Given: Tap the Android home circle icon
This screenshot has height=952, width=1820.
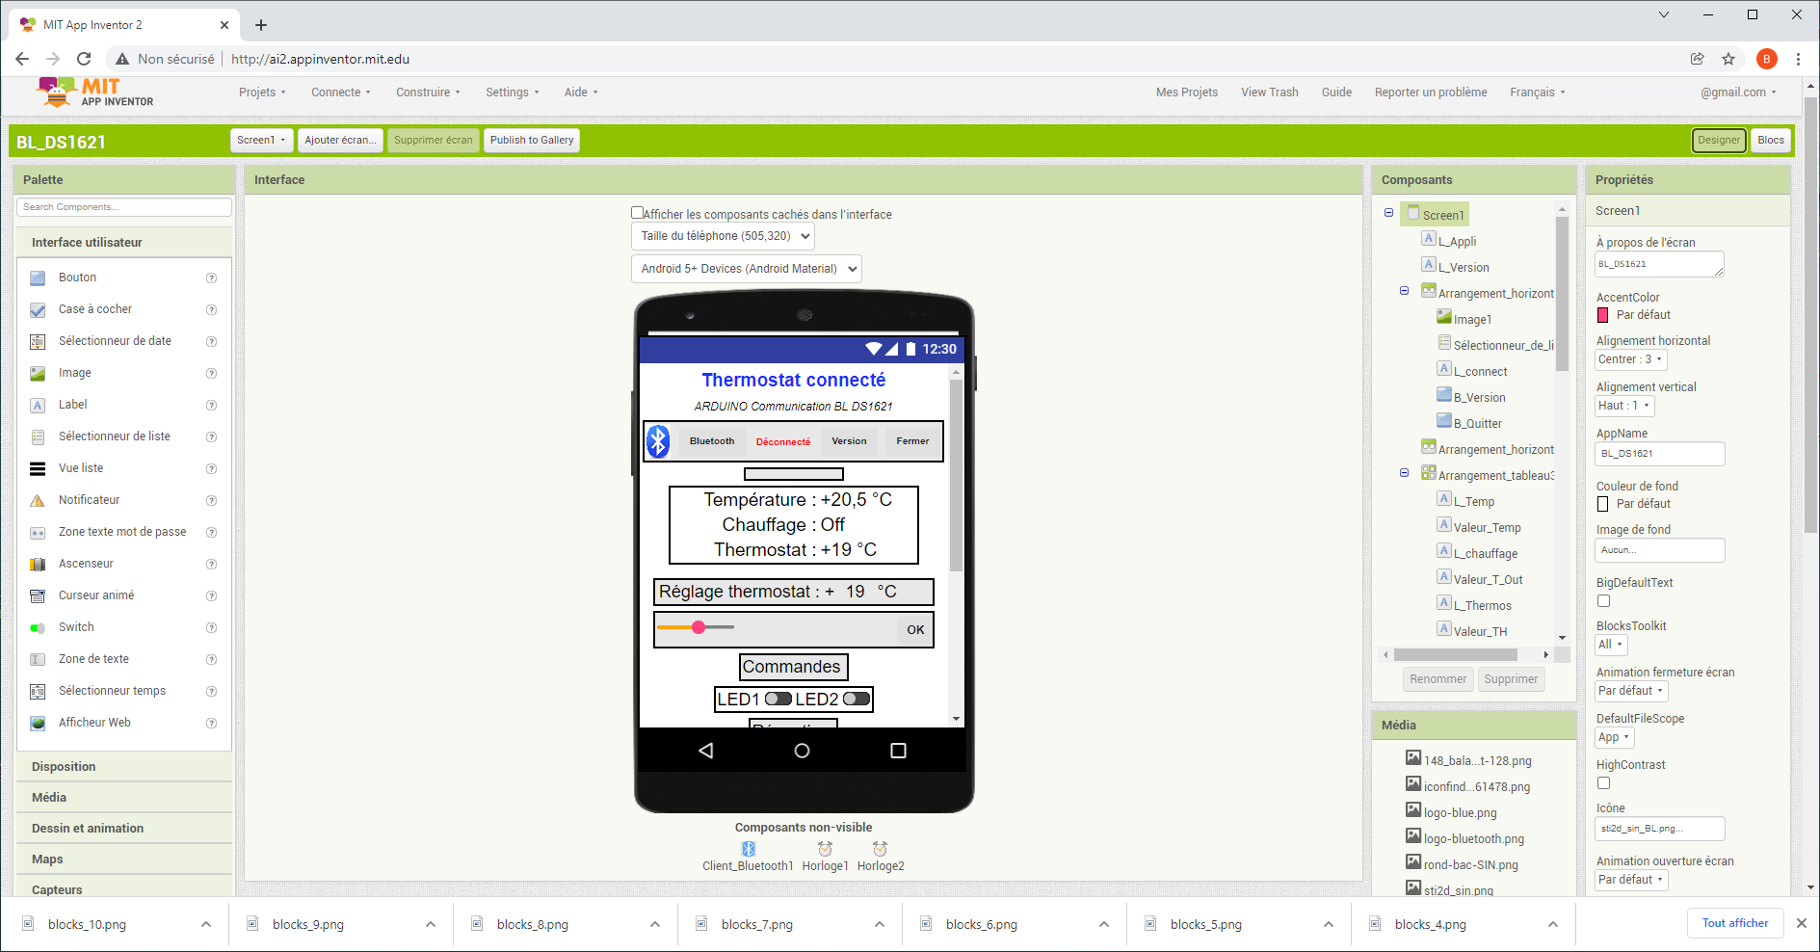Looking at the screenshot, I should [x=802, y=751].
